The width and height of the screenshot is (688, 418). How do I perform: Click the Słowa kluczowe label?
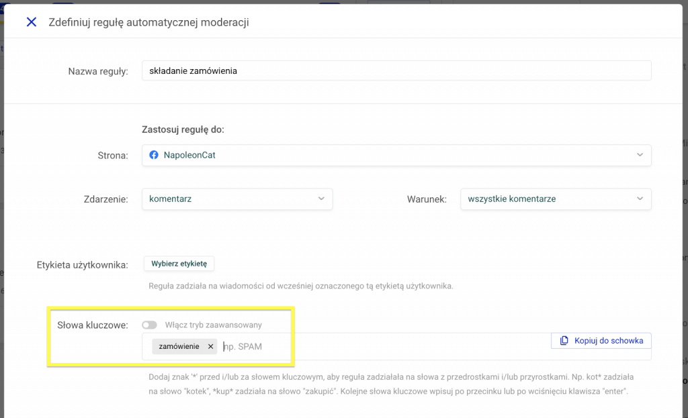(x=93, y=325)
